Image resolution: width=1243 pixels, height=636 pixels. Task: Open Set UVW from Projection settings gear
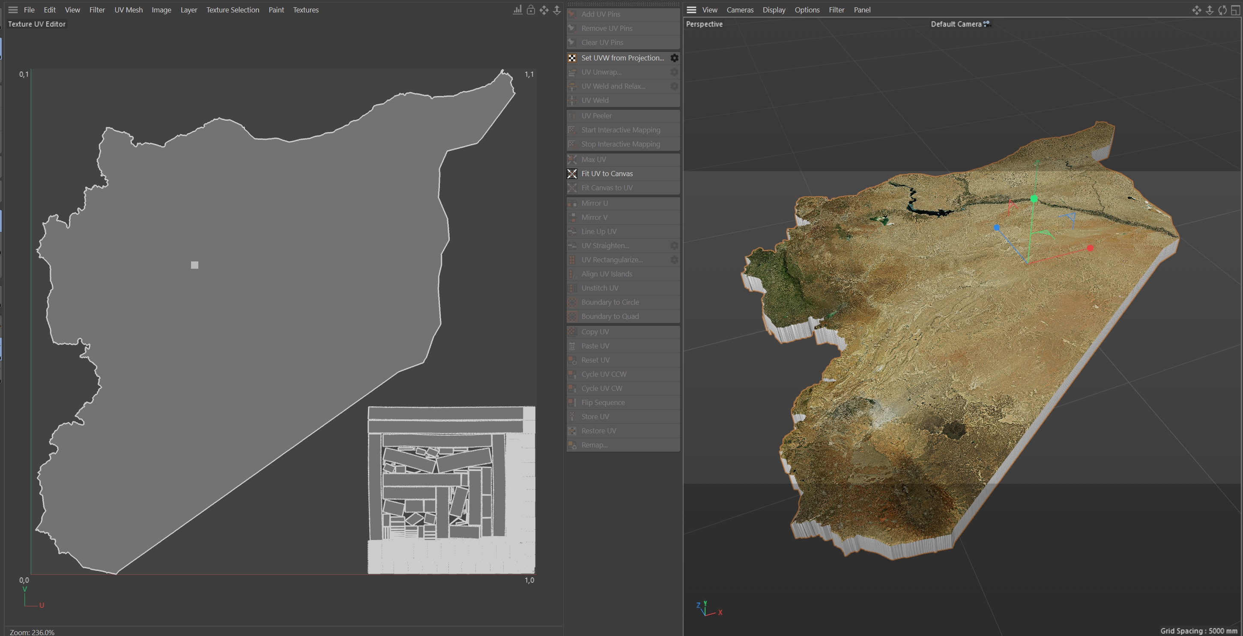click(x=674, y=58)
